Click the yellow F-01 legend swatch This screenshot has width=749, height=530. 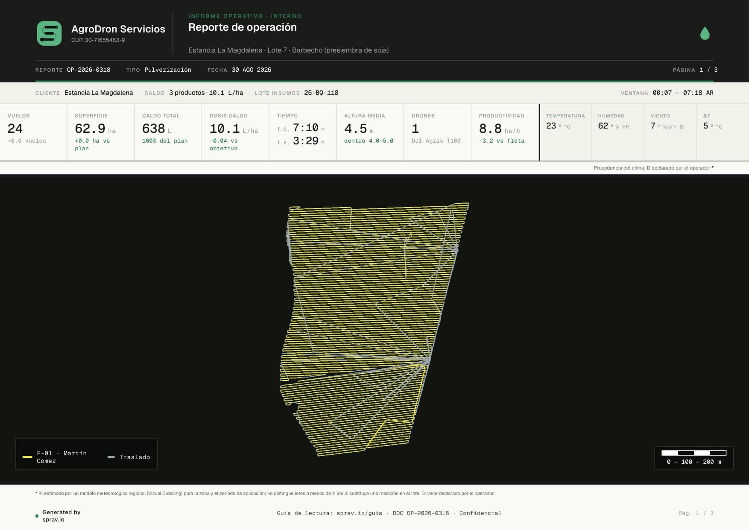(x=27, y=457)
